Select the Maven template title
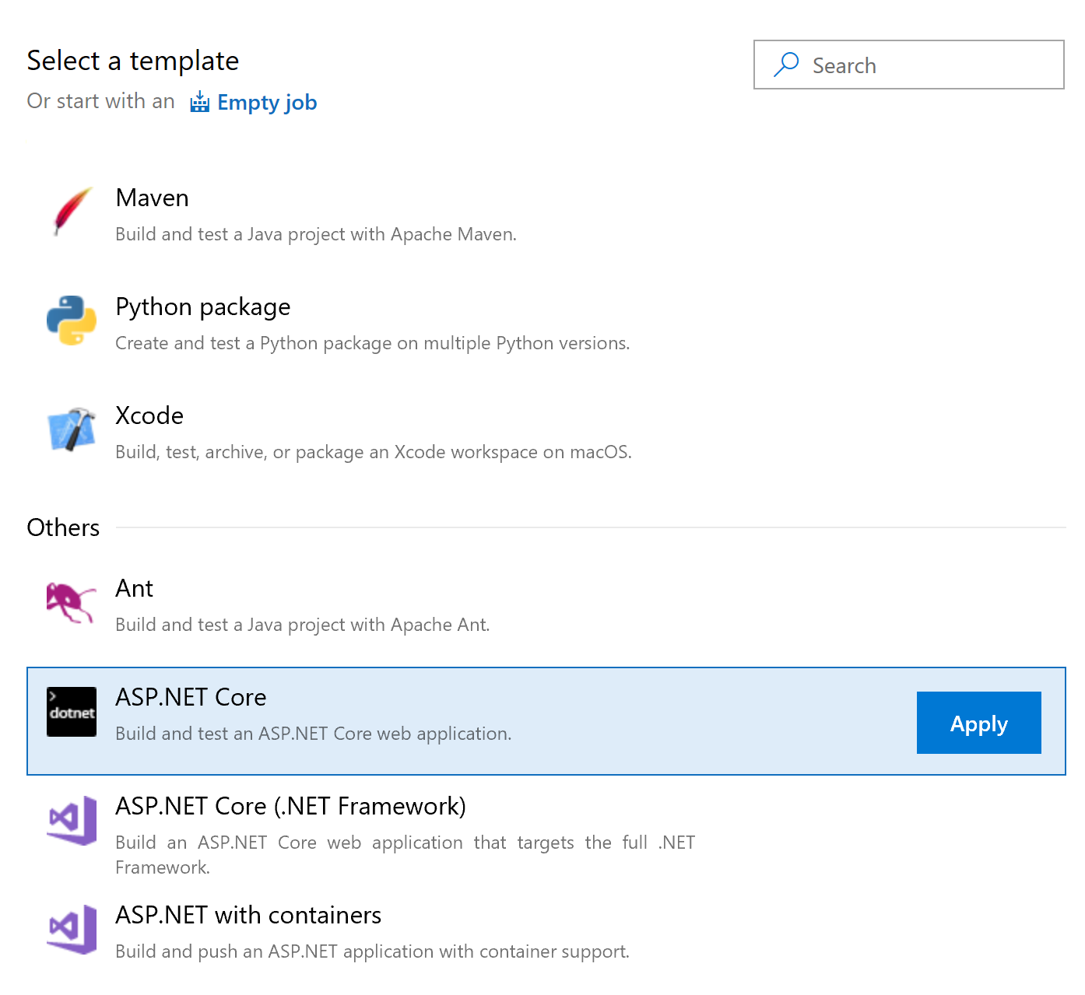This screenshot has width=1085, height=995. coord(152,198)
